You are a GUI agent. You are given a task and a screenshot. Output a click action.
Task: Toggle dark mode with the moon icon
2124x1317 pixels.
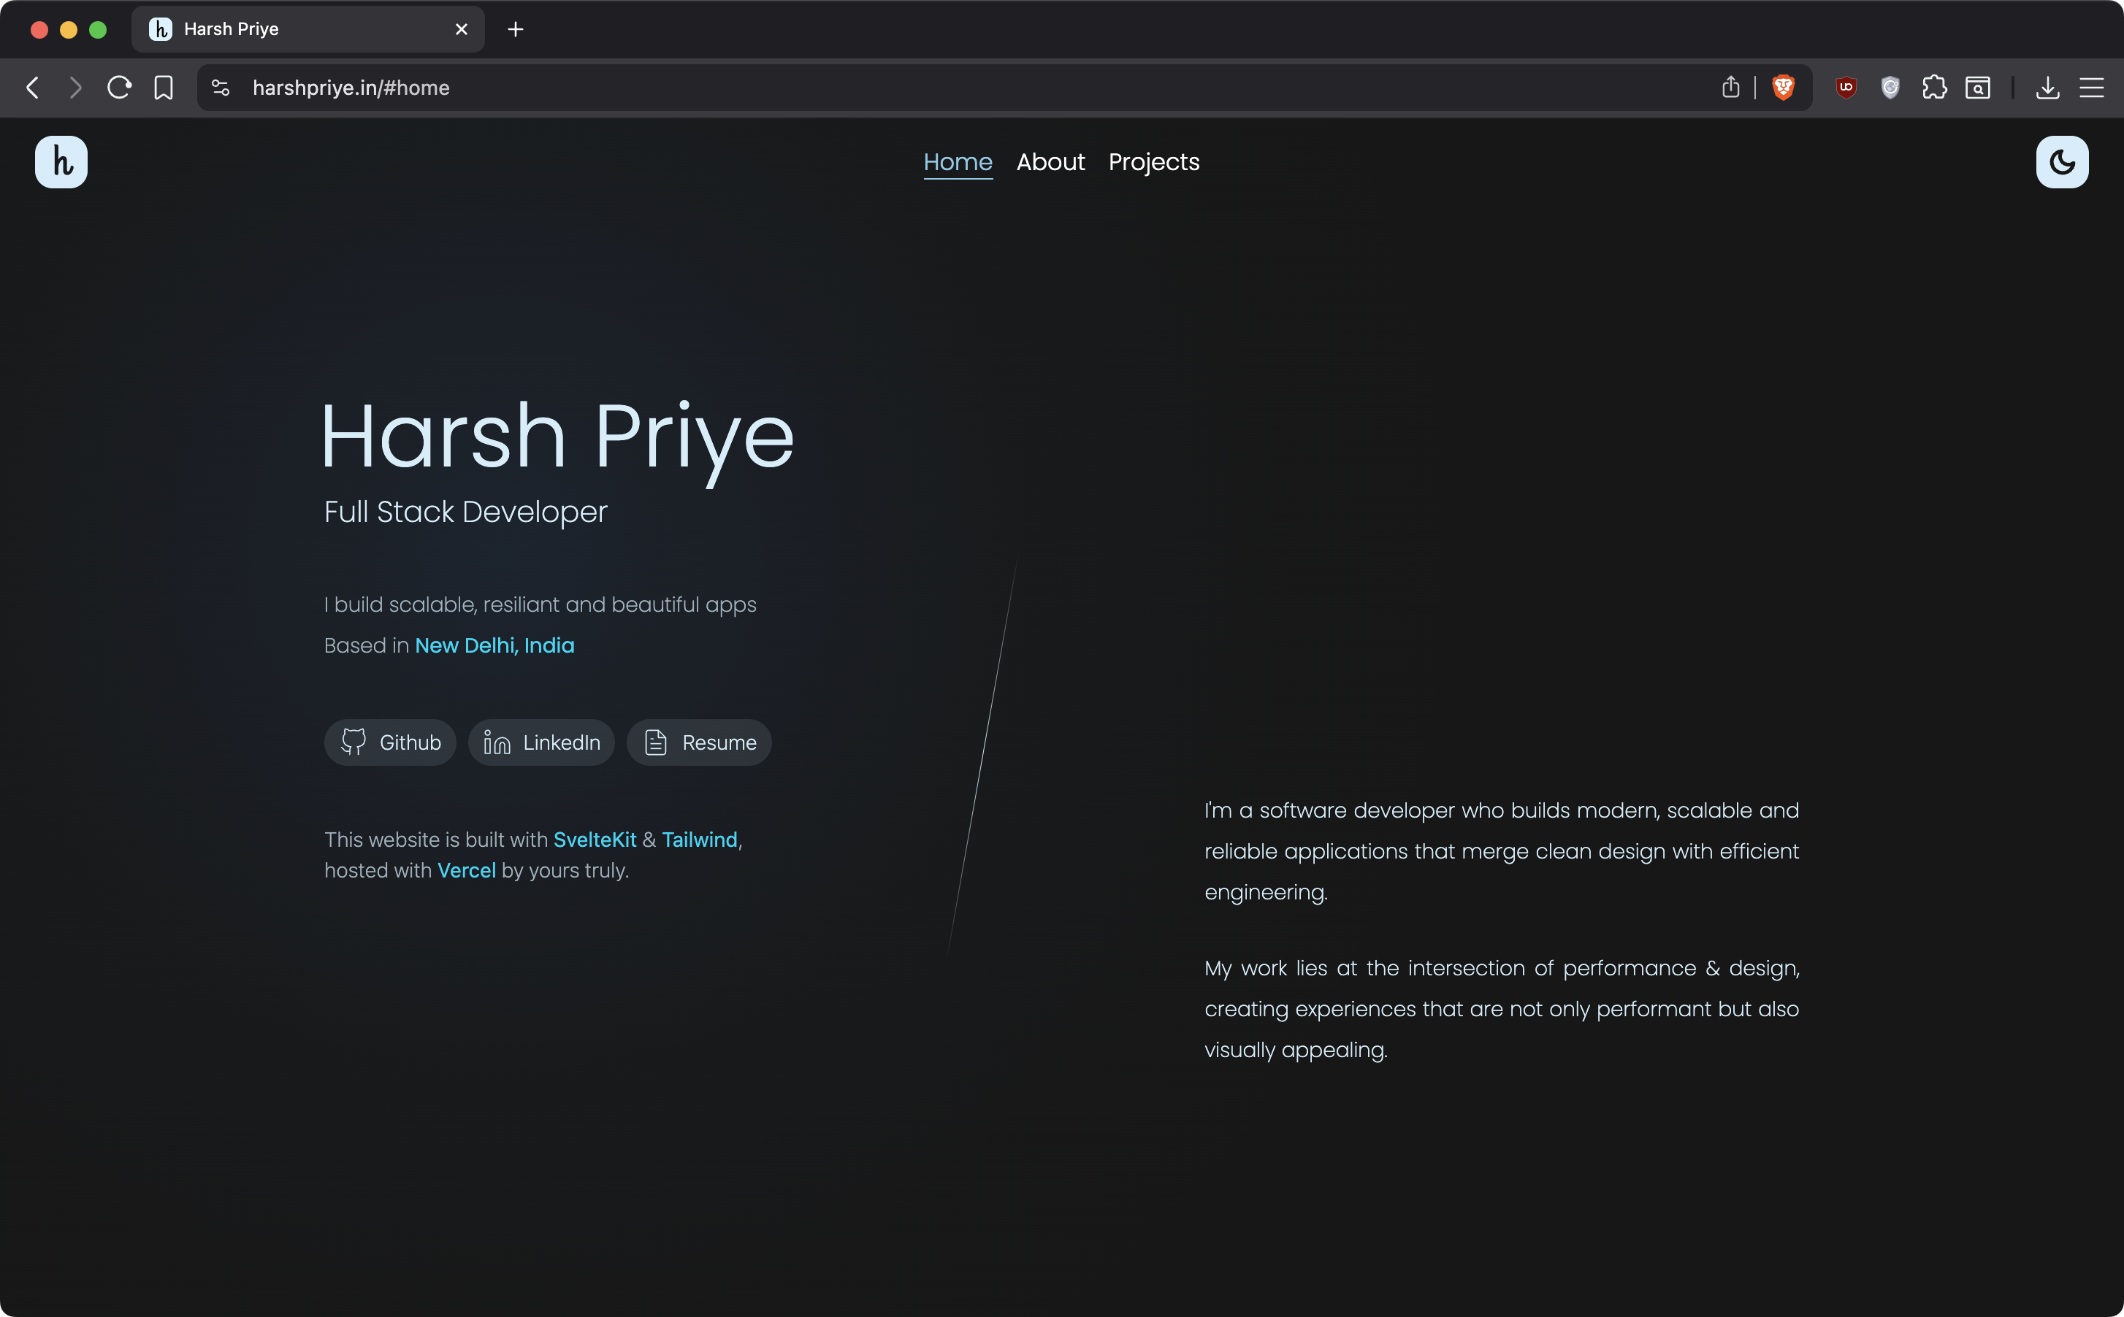(x=2061, y=162)
